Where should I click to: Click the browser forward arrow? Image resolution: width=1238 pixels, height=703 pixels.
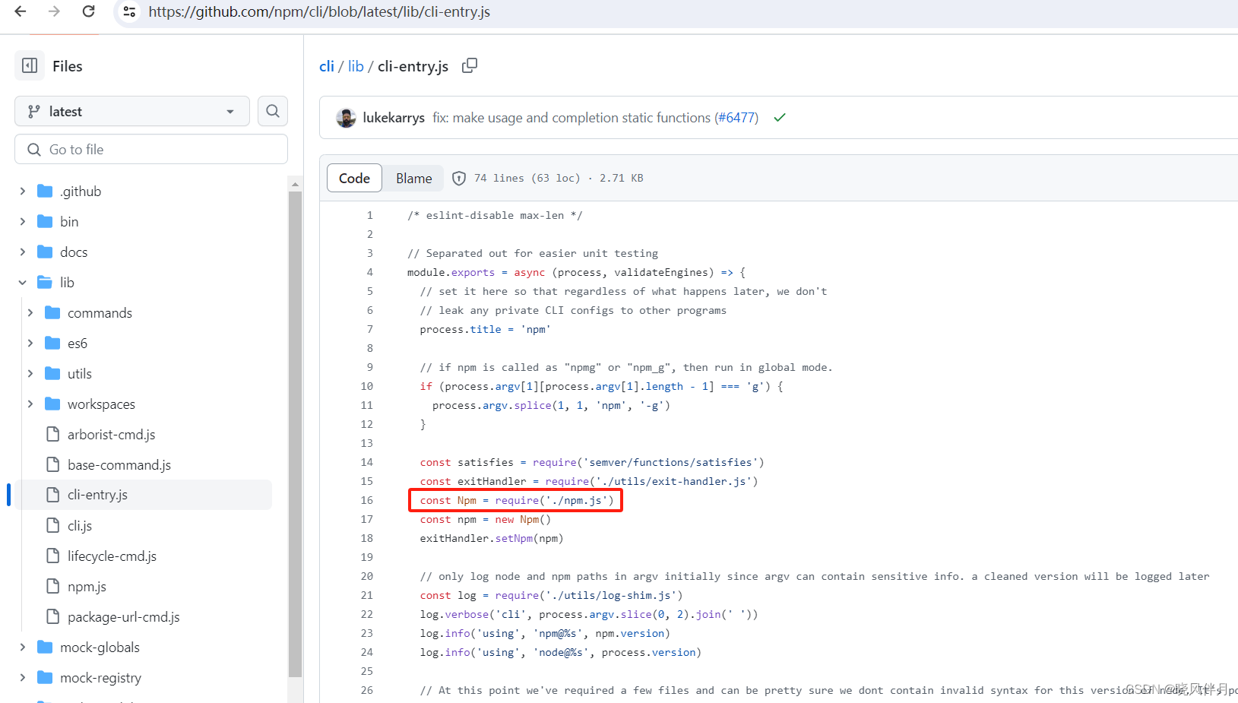click(x=54, y=11)
